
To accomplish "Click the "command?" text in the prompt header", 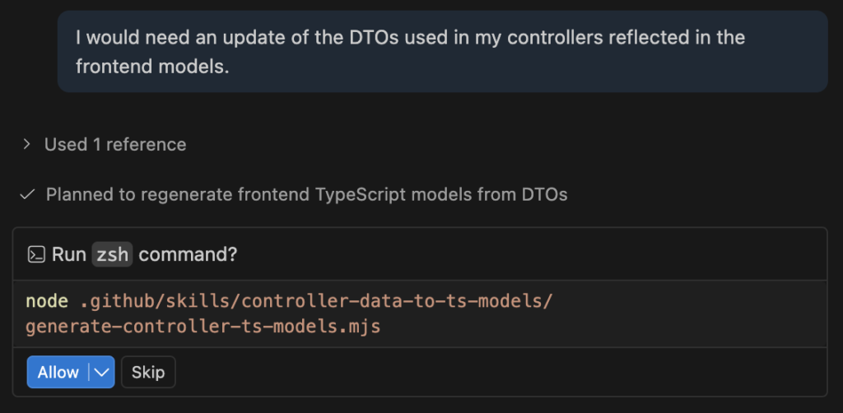I will click(x=188, y=254).
